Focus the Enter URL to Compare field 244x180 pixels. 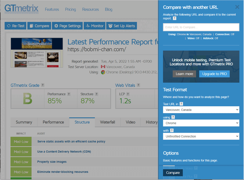tap(201, 27)
